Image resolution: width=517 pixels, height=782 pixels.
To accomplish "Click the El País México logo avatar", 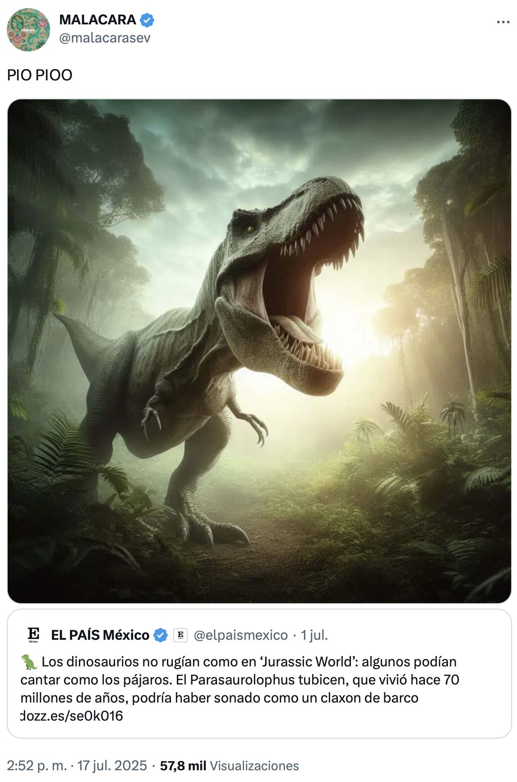I will (x=34, y=634).
